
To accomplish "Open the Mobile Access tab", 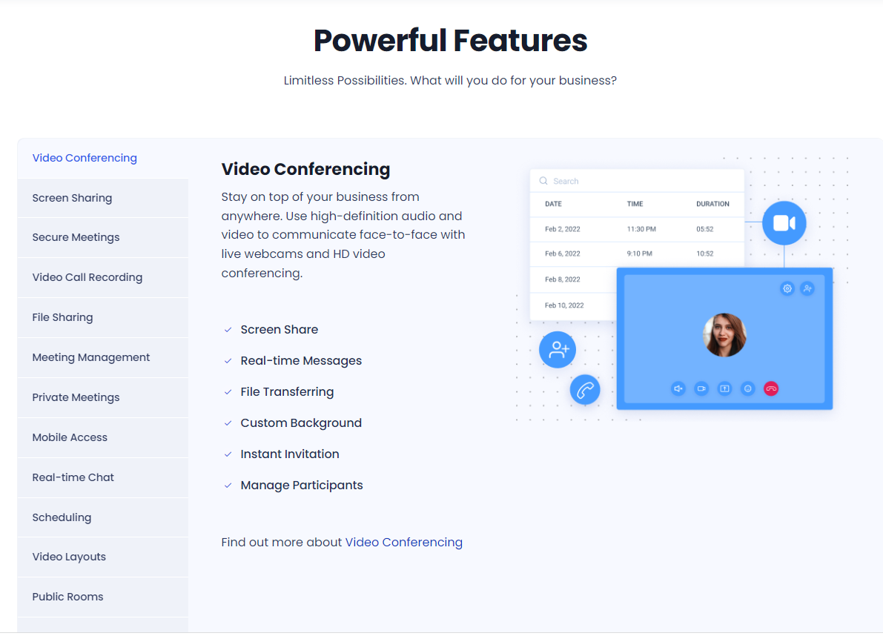I will click(103, 437).
